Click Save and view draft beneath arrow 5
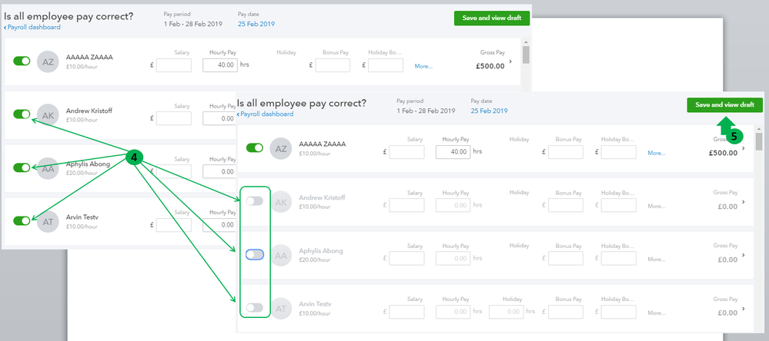The image size is (769, 341). click(724, 105)
